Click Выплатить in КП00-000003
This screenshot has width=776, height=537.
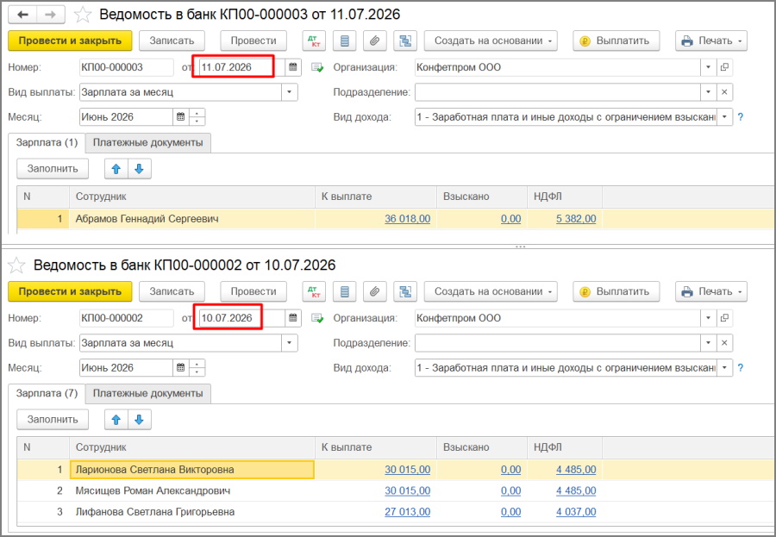pyautogui.click(x=616, y=41)
